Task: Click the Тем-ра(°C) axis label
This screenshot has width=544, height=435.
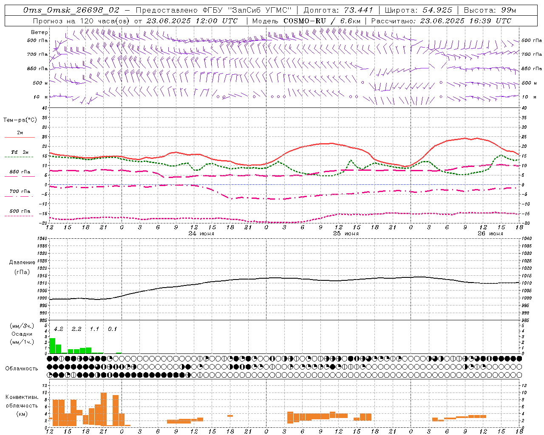Action: (x=20, y=120)
